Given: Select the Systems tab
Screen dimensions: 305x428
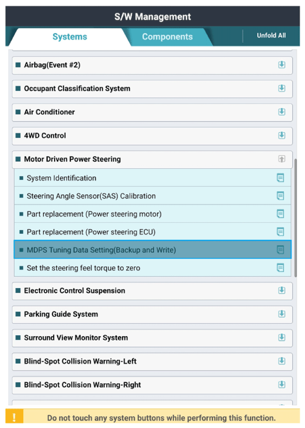Looking at the screenshot, I should (x=69, y=37).
